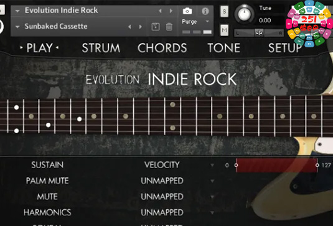
Task: Open the Palm Mute UNMAPPED dropdown arrow
Action: [212, 181]
